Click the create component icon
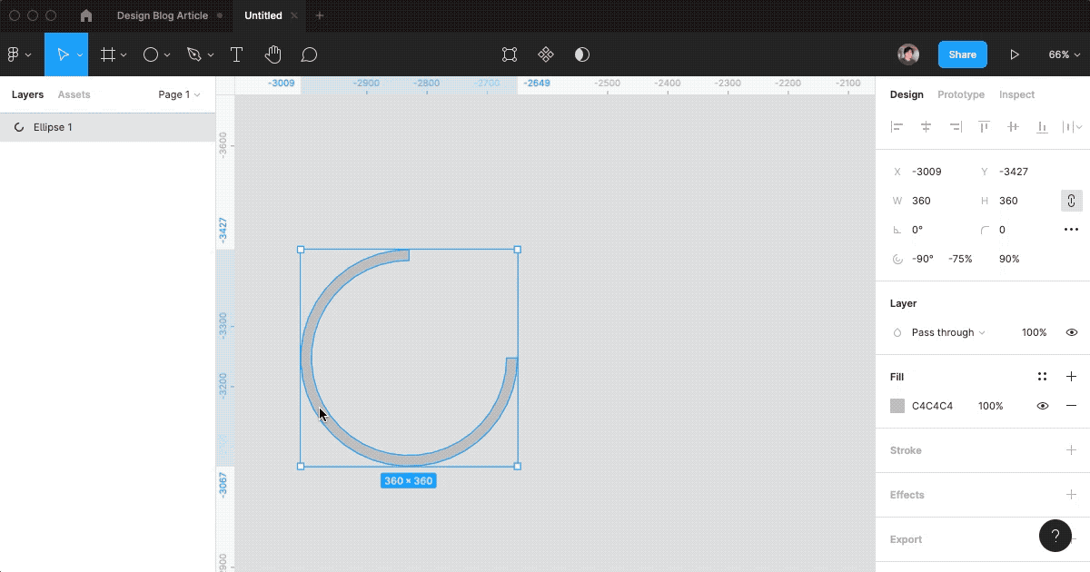1090x572 pixels. click(545, 54)
